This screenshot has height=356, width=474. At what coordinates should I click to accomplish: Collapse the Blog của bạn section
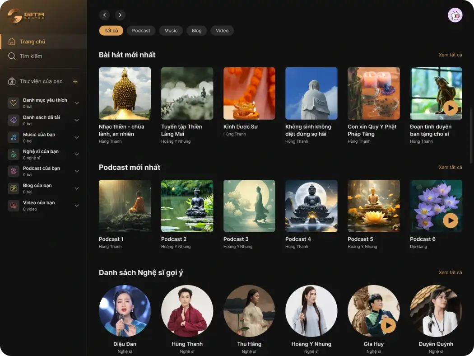(77, 188)
